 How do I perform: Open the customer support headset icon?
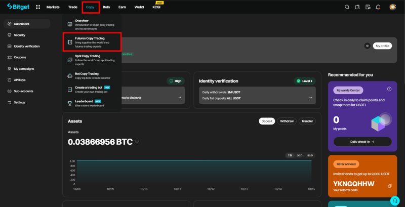pos(395,200)
